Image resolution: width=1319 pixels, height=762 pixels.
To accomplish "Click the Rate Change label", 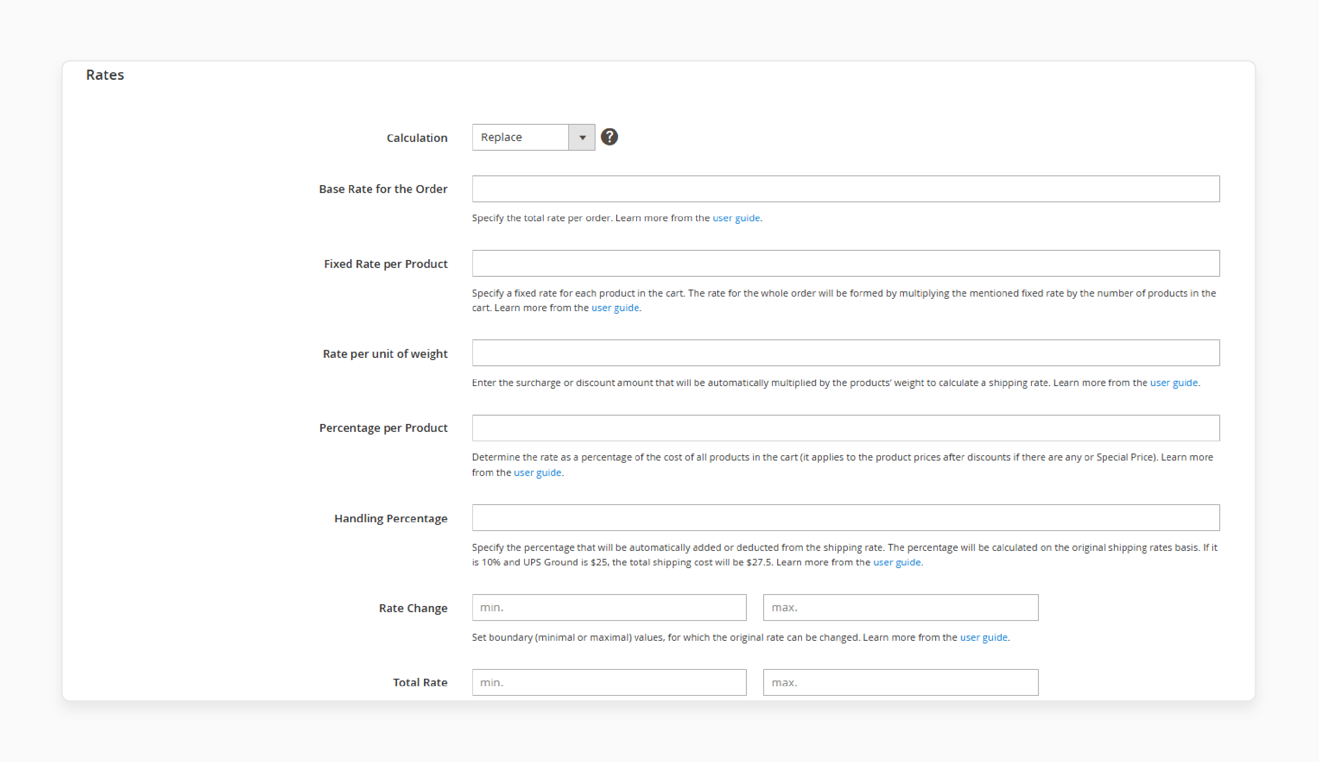I will (x=413, y=608).
